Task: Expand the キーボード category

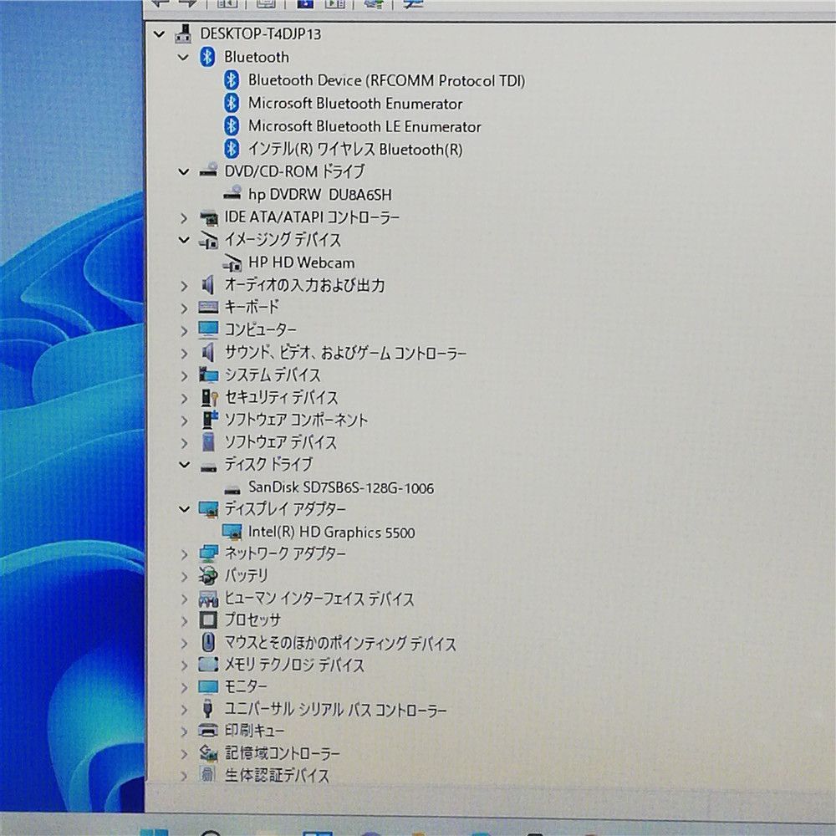Action: 184,308
